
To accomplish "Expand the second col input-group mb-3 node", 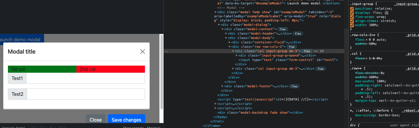I will 233,69.
